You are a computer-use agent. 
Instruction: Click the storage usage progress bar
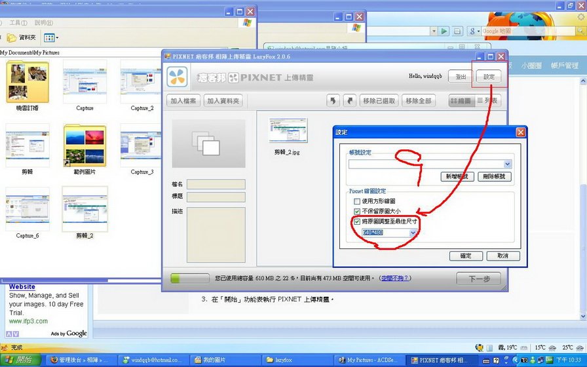click(x=190, y=279)
